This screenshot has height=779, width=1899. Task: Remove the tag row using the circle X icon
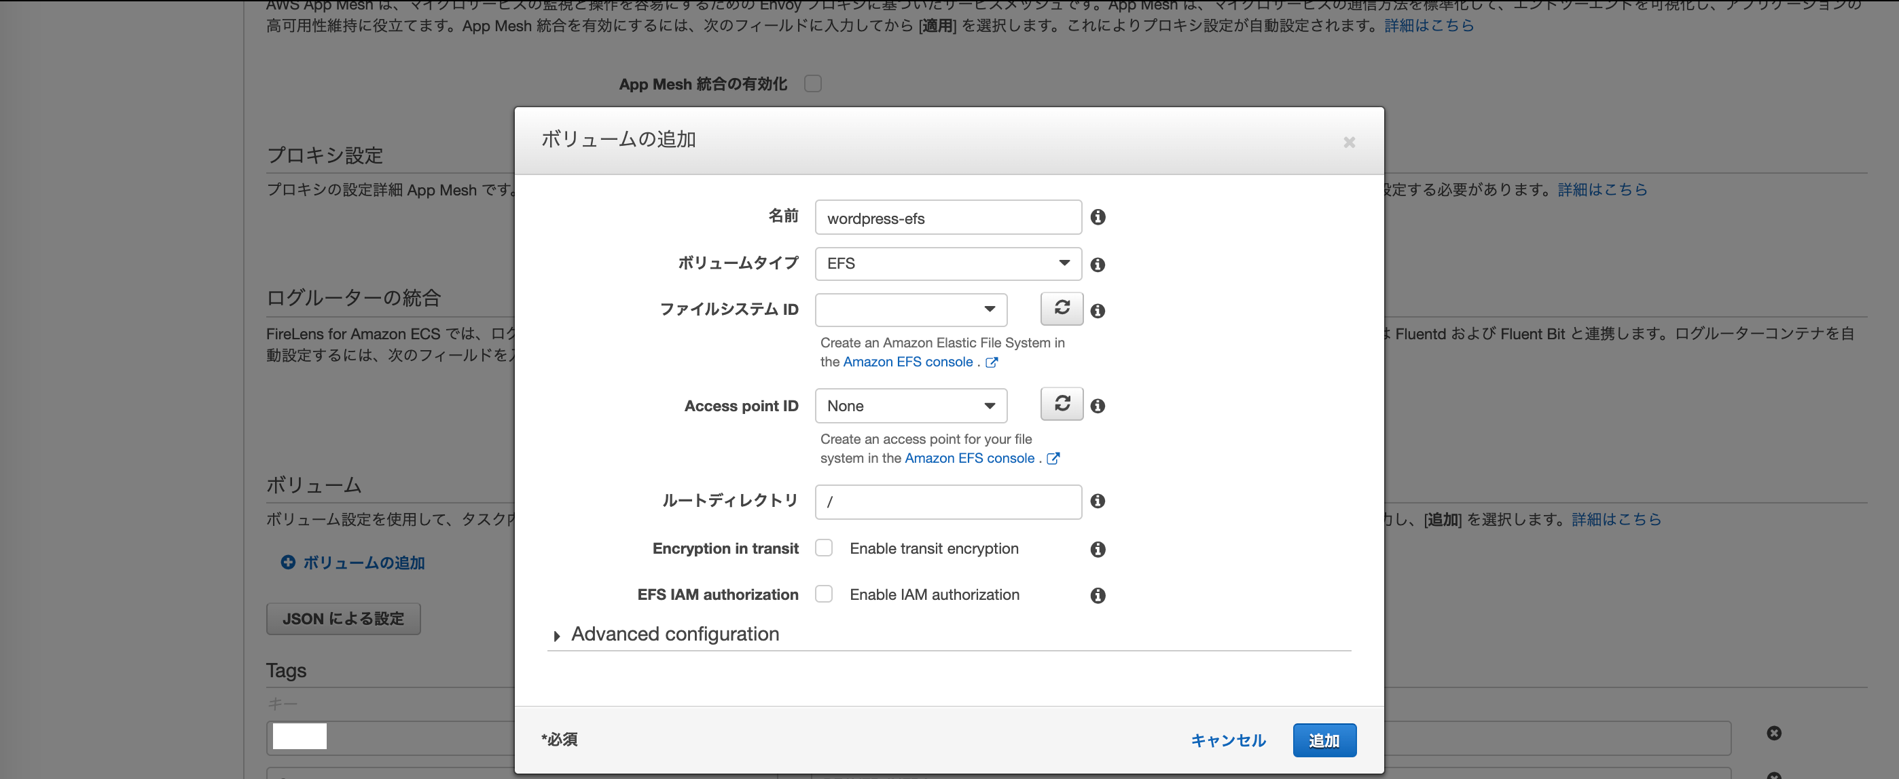(x=1773, y=733)
